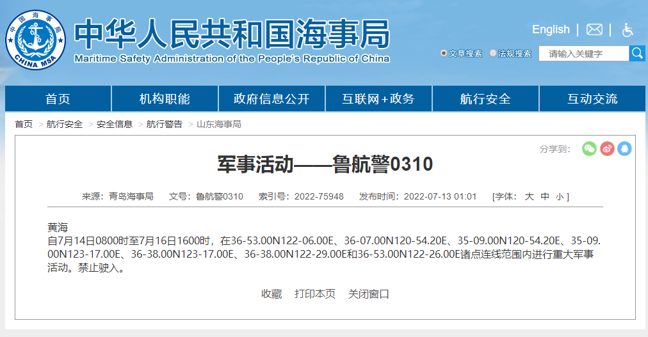The width and height of the screenshot is (648, 337).
Task: Click the publish time 2022-07-13 01:01
Action: pos(440,196)
